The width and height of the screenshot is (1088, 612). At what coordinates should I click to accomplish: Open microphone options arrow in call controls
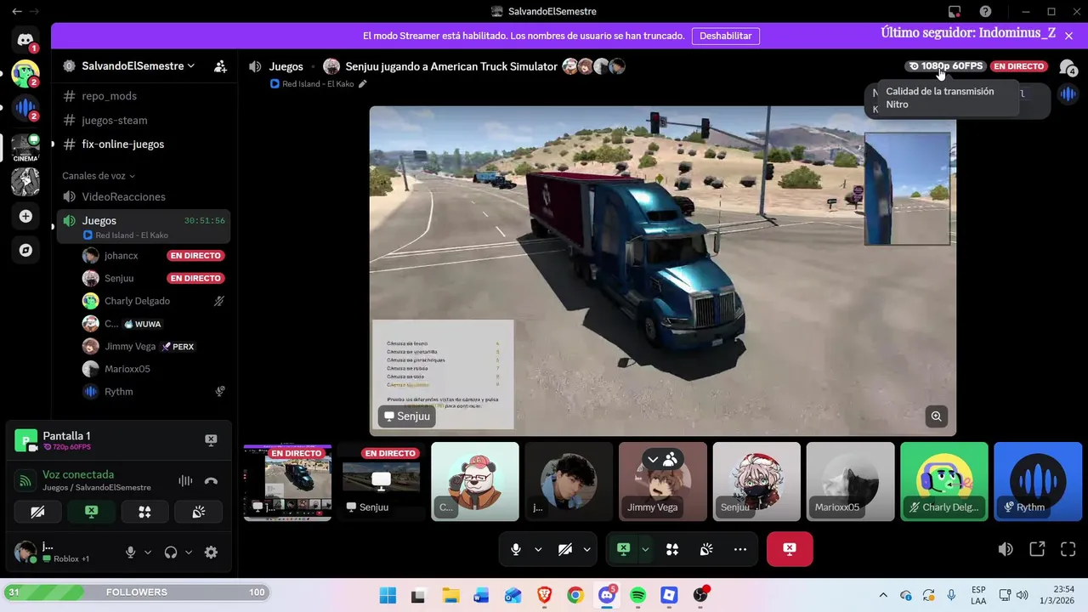pyautogui.click(x=538, y=549)
